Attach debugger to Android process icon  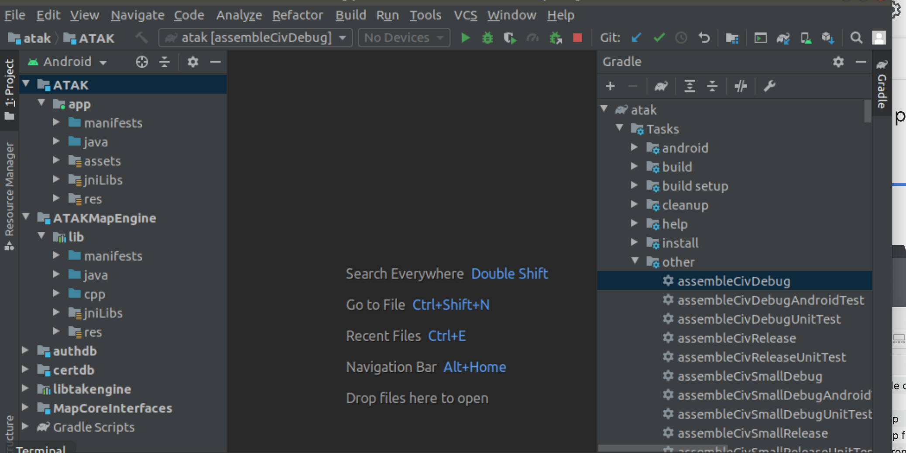(x=555, y=38)
